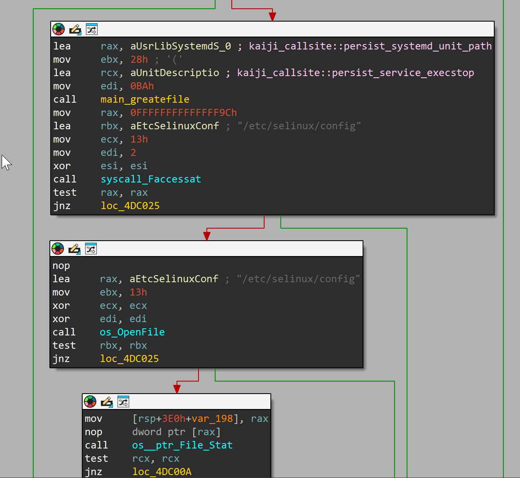Image resolution: width=520 pixels, height=478 pixels.
Task: Navigate to syscall_Faccessat
Action: 151,179
